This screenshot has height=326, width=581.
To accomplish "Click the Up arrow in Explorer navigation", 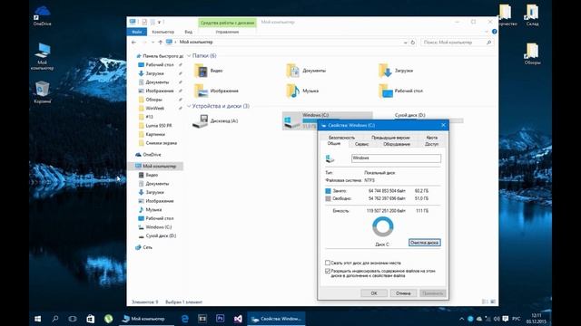I will (x=161, y=43).
